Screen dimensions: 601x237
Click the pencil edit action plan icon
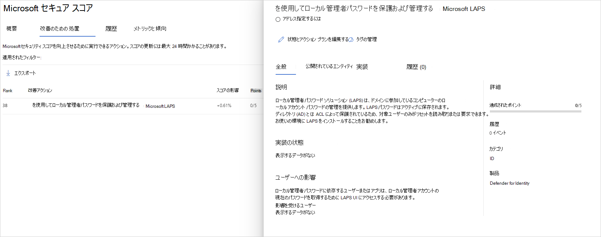[x=281, y=40]
